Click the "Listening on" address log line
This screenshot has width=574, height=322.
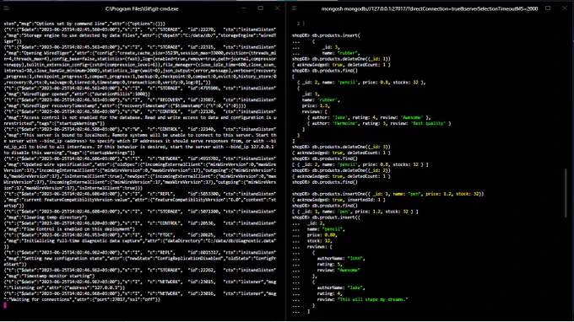click(64, 287)
